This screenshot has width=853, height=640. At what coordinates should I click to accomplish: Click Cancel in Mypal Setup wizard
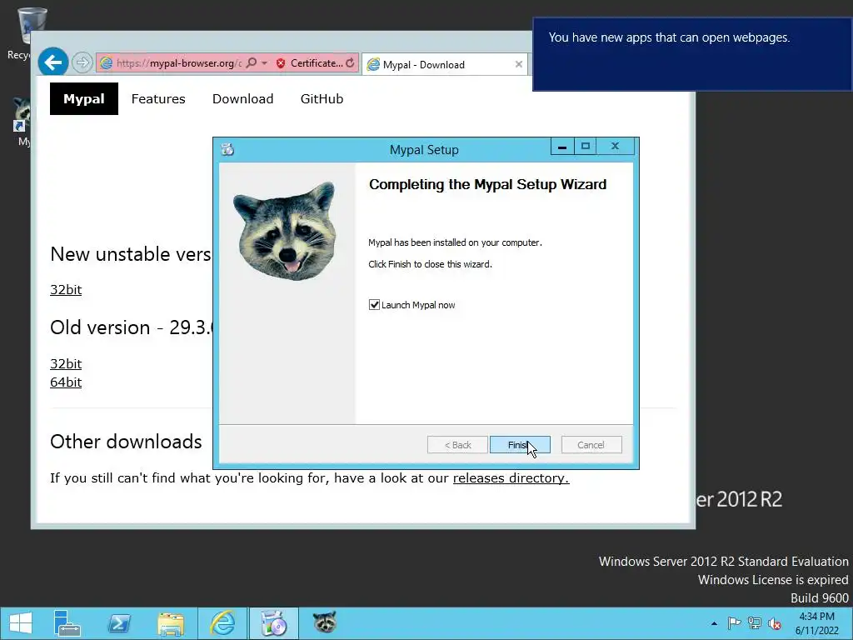pyautogui.click(x=591, y=445)
